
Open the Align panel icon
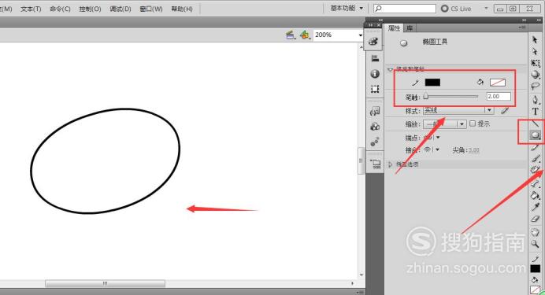click(375, 58)
